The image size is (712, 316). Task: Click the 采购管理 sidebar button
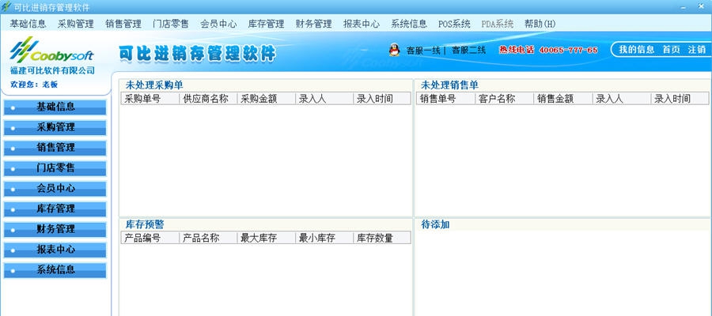pyautogui.click(x=55, y=128)
